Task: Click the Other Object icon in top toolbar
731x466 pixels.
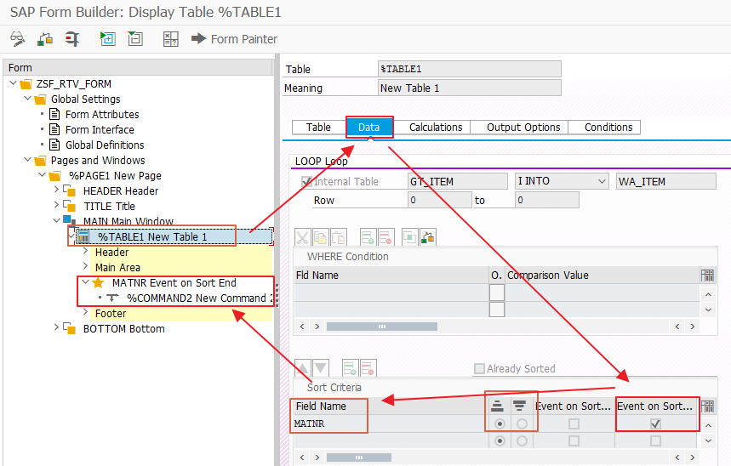Action: [x=45, y=38]
